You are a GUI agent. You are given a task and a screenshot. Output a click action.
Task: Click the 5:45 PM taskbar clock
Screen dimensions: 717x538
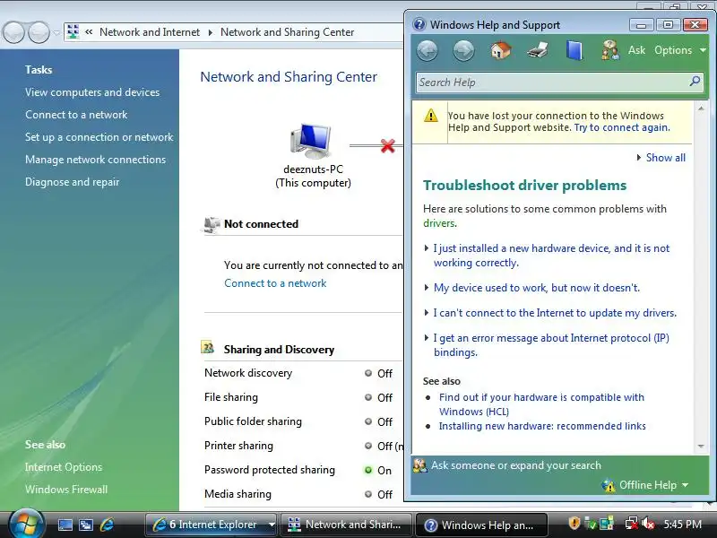click(x=683, y=525)
